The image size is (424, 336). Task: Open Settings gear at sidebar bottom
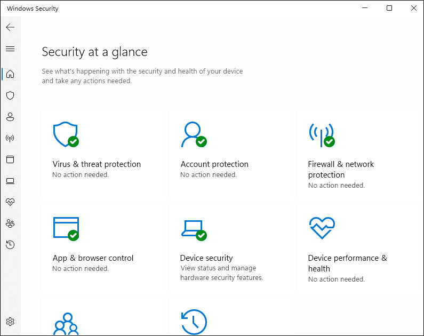tap(10, 322)
